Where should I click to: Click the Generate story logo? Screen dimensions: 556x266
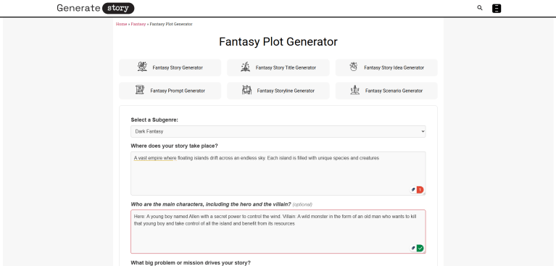[96, 8]
